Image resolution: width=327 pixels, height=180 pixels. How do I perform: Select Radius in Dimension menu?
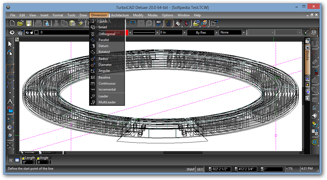(x=107, y=59)
